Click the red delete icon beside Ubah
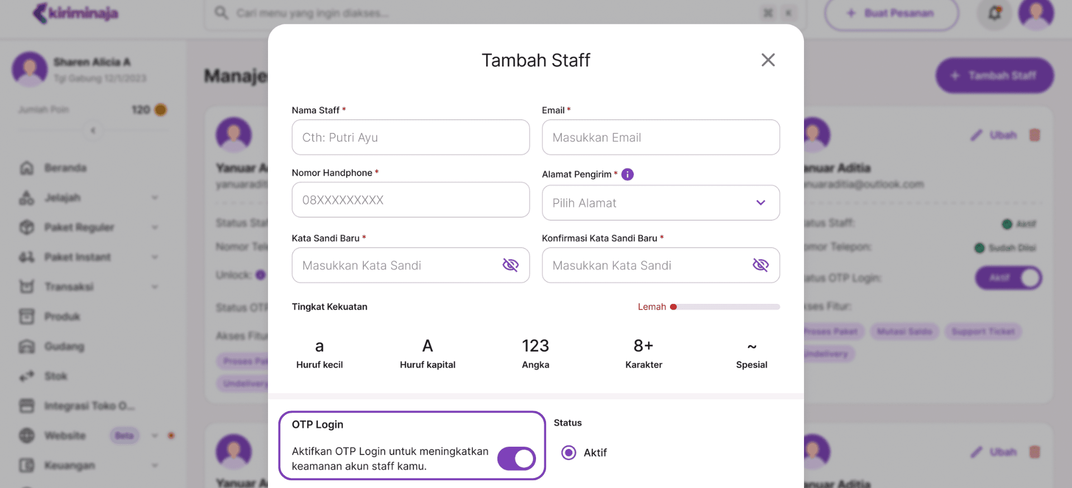This screenshot has height=488, width=1072. tap(1035, 135)
